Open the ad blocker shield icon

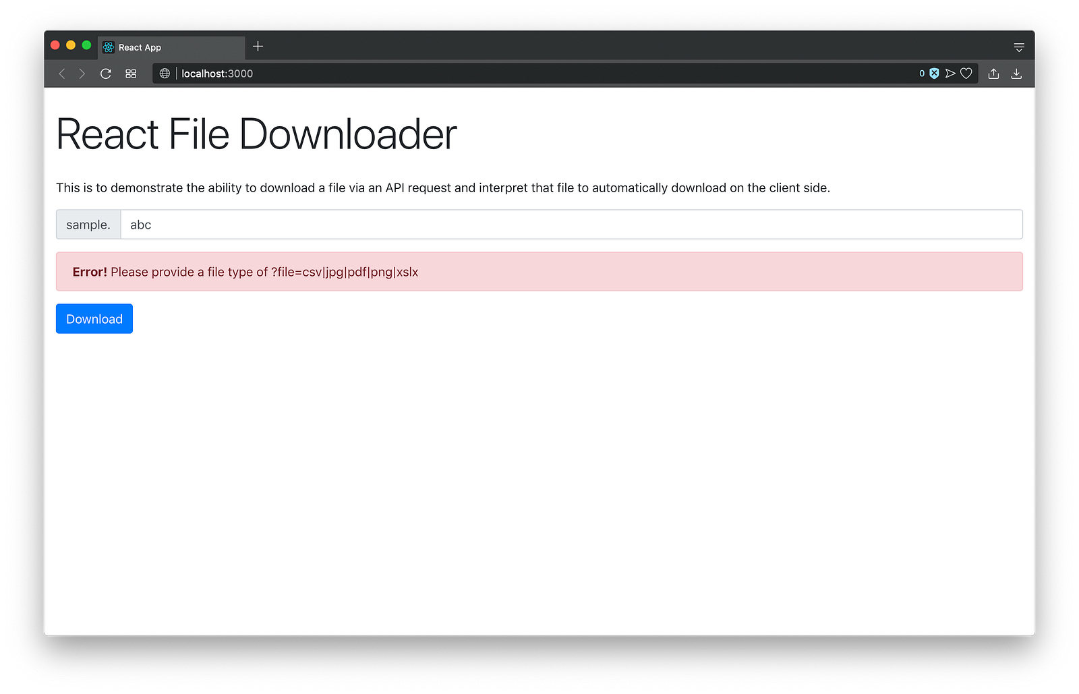coord(934,74)
